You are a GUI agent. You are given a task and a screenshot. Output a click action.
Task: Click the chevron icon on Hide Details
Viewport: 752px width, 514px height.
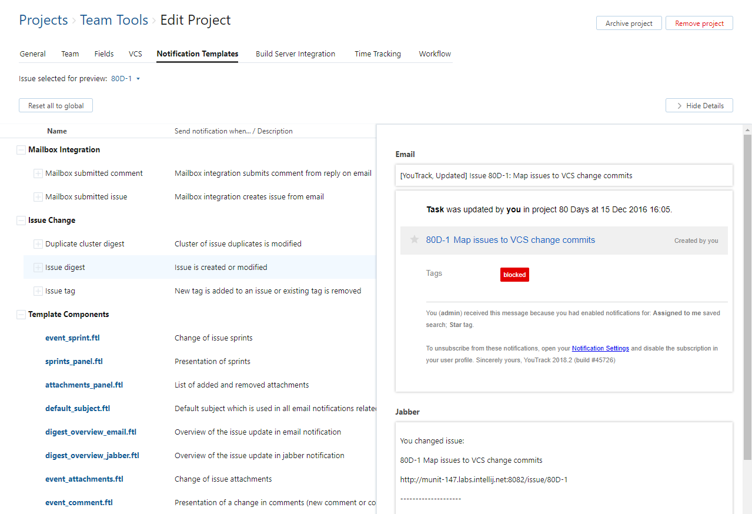(x=680, y=106)
